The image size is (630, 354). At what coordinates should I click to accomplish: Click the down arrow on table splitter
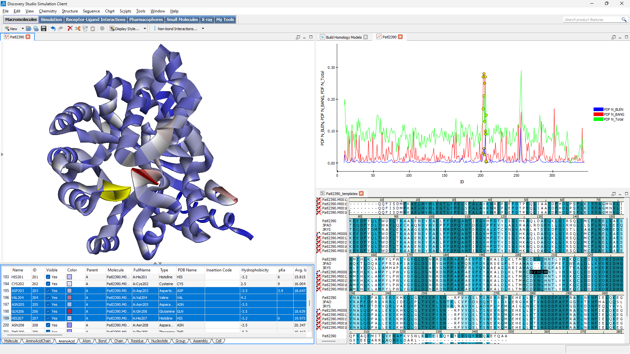(160, 263)
